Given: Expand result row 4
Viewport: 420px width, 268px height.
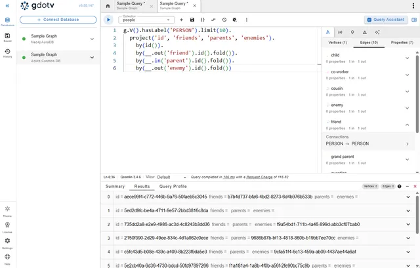Looking at the screenshot, I should pyautogui.click(x=408, y=252).
